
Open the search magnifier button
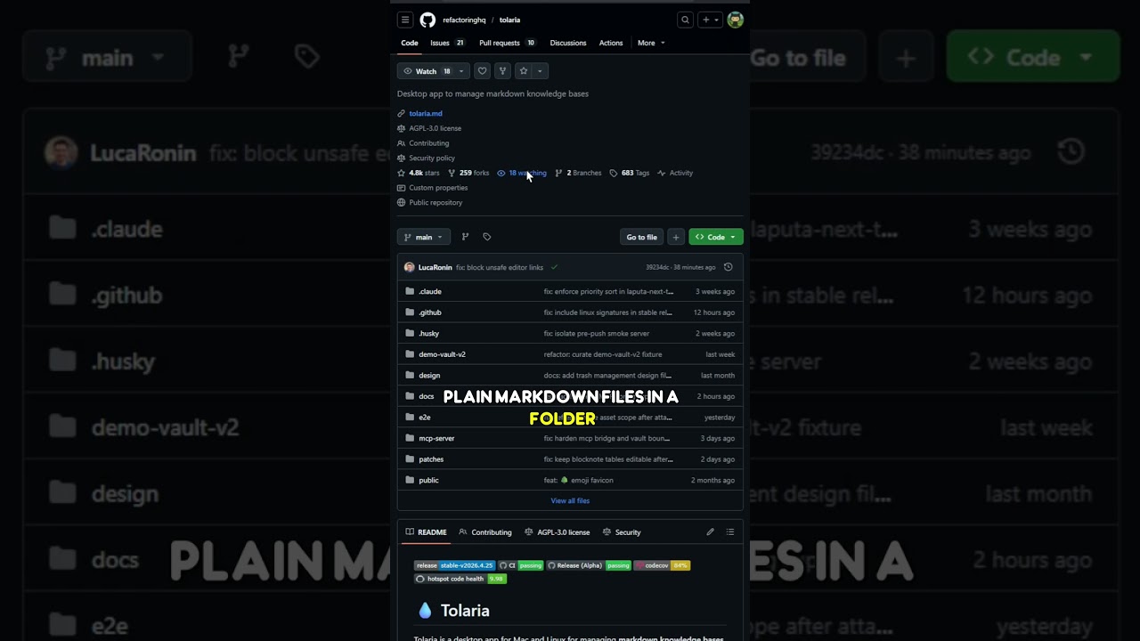click(x=685, y=20)
